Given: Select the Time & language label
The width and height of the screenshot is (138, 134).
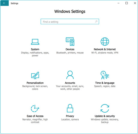Looking at the screenshot, I should tap(105, 83).
